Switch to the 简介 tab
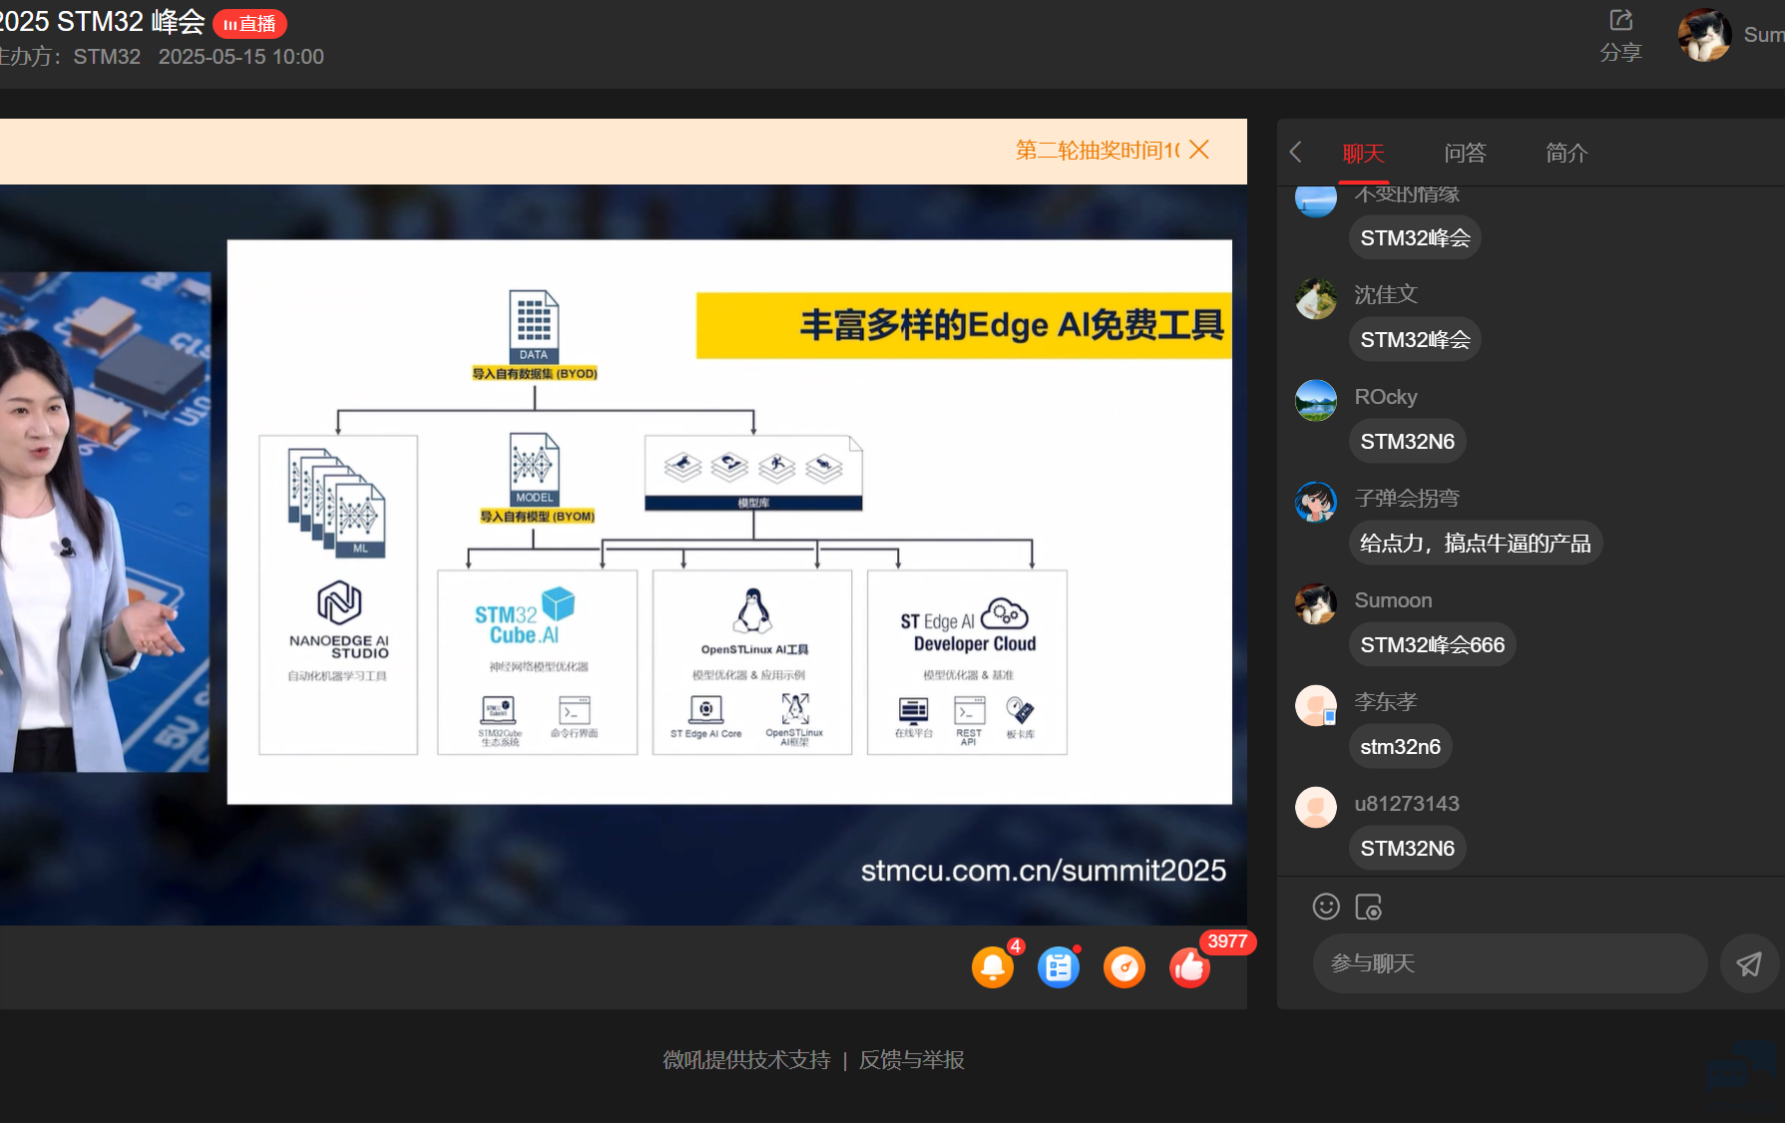The height and width of the screenshot is (1123, 1785). click(1565, 153)
